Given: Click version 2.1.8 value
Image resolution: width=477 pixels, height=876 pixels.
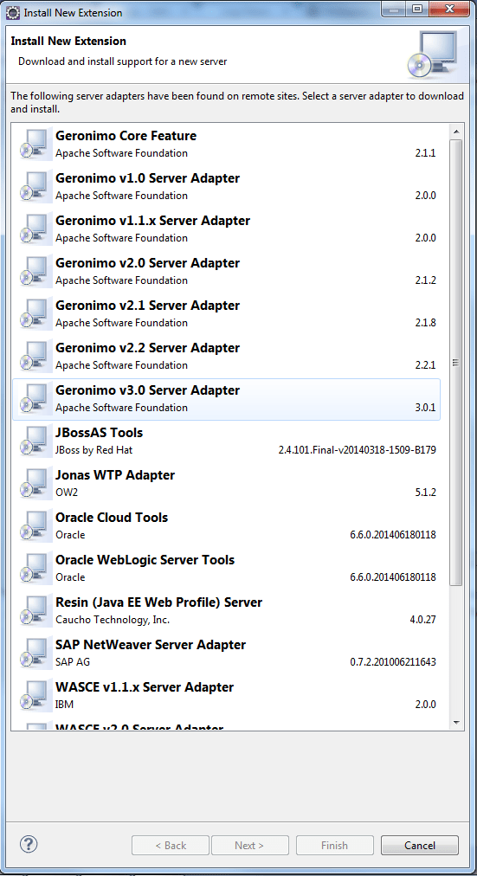Looking at the screenshot, I should pyautogui.click(x=426, y=323).
